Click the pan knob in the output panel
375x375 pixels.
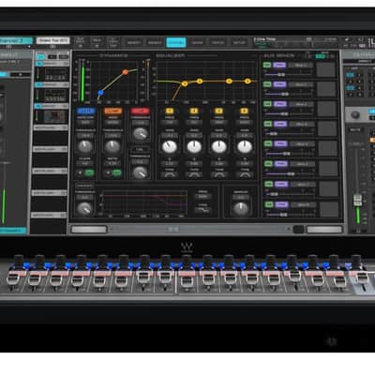tap(355, 115)
